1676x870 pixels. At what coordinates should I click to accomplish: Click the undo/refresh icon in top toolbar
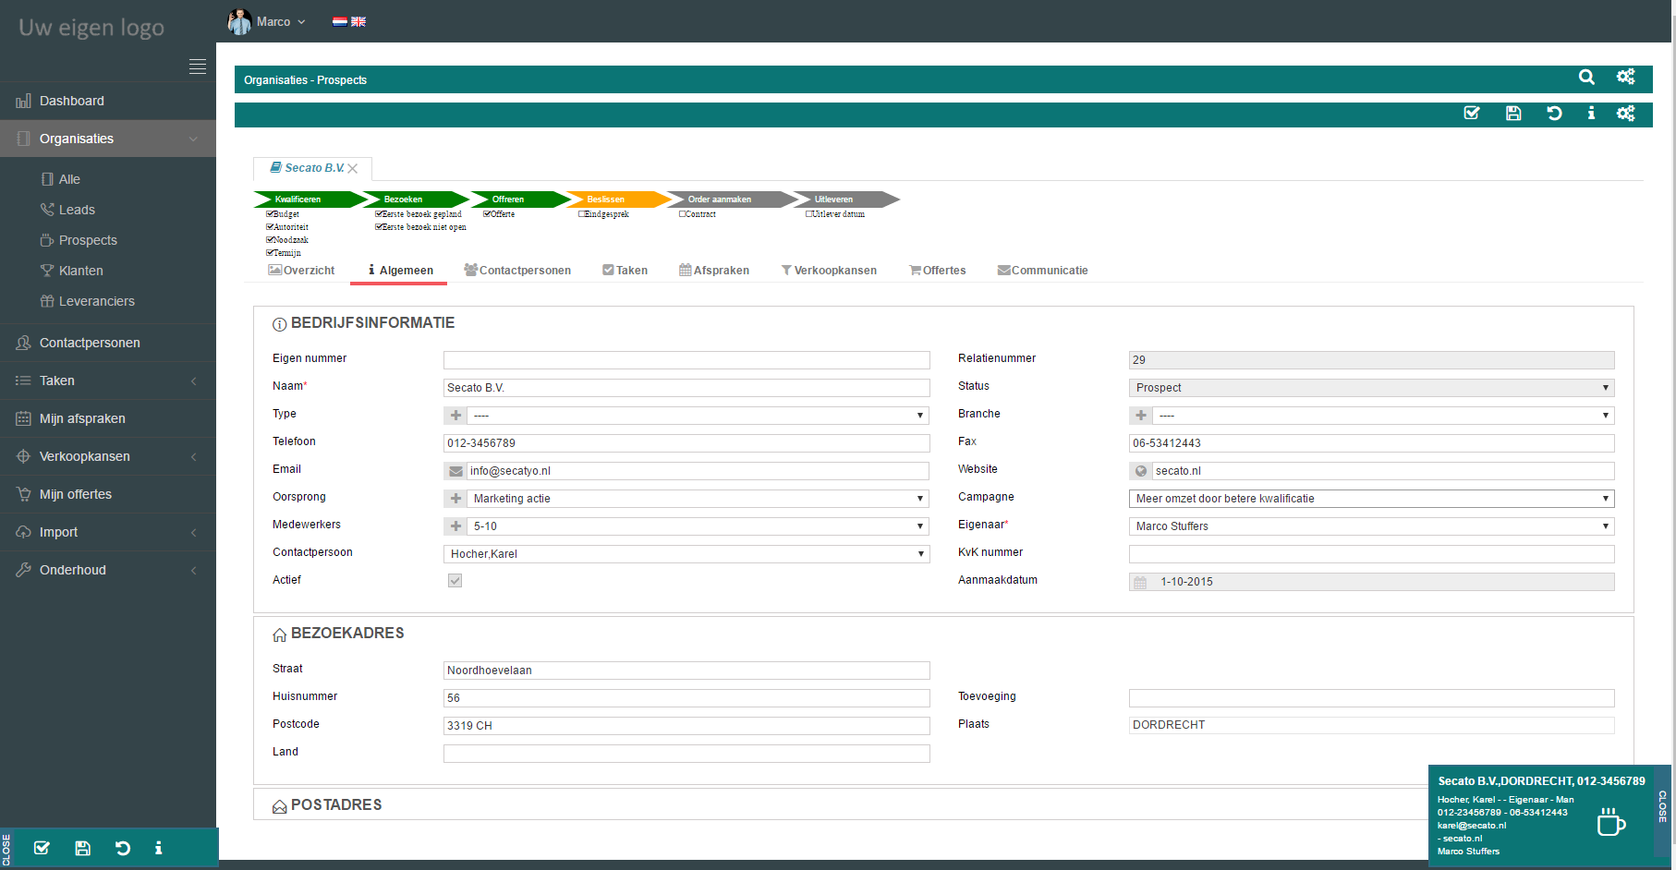click(1554, 114)
